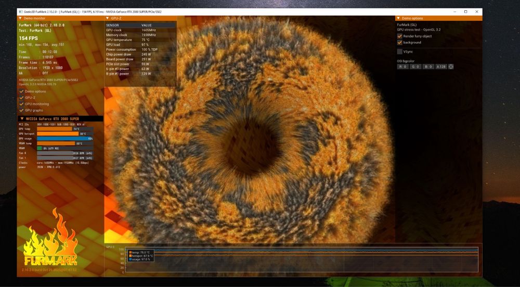Click the VRAM usage green bar
This screenshot has width=520, height=287.
pos(40,148)
